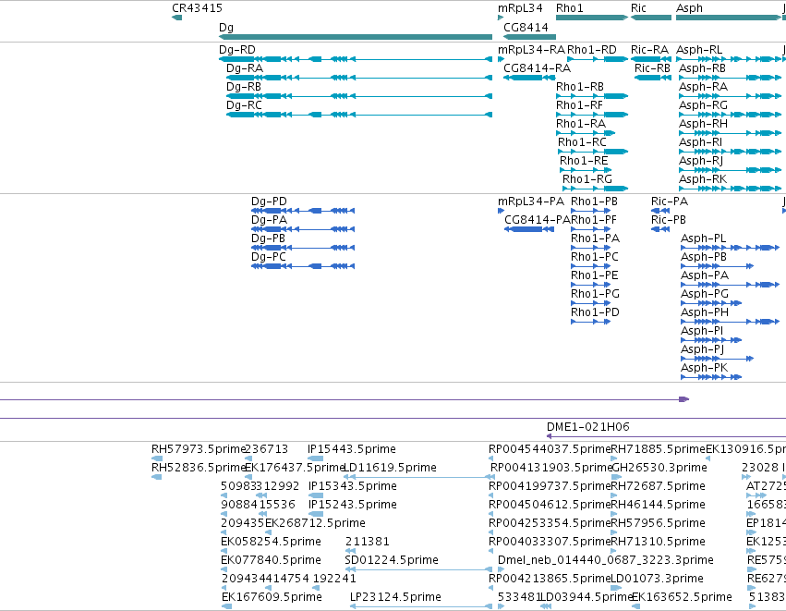Image resolution: width=786 pixels, height=611 pixels.
Task: Select the Rho1-RD transcript label
Action: 591,50
